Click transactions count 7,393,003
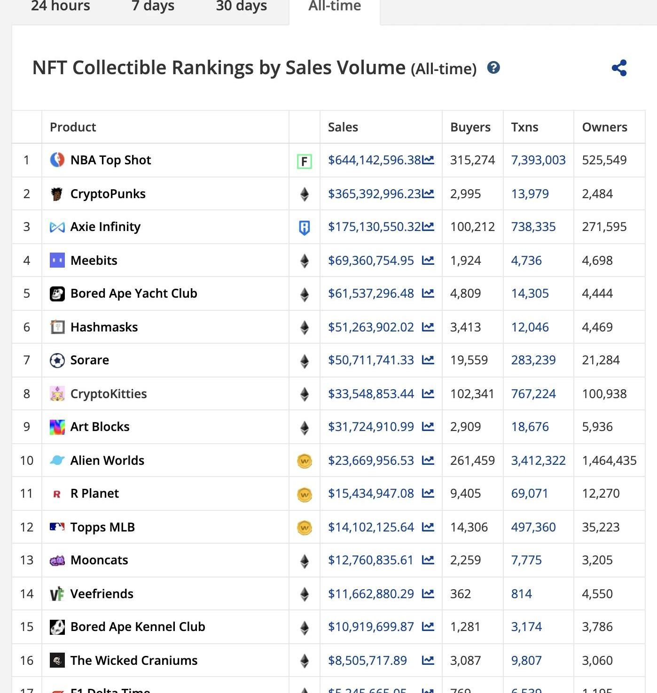This screenshot has height=693, width=657. pyautogui.click(x=538, y=160)
